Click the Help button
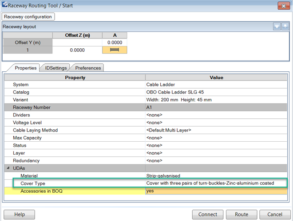293x221 pixels. click(x=19, y=214)
